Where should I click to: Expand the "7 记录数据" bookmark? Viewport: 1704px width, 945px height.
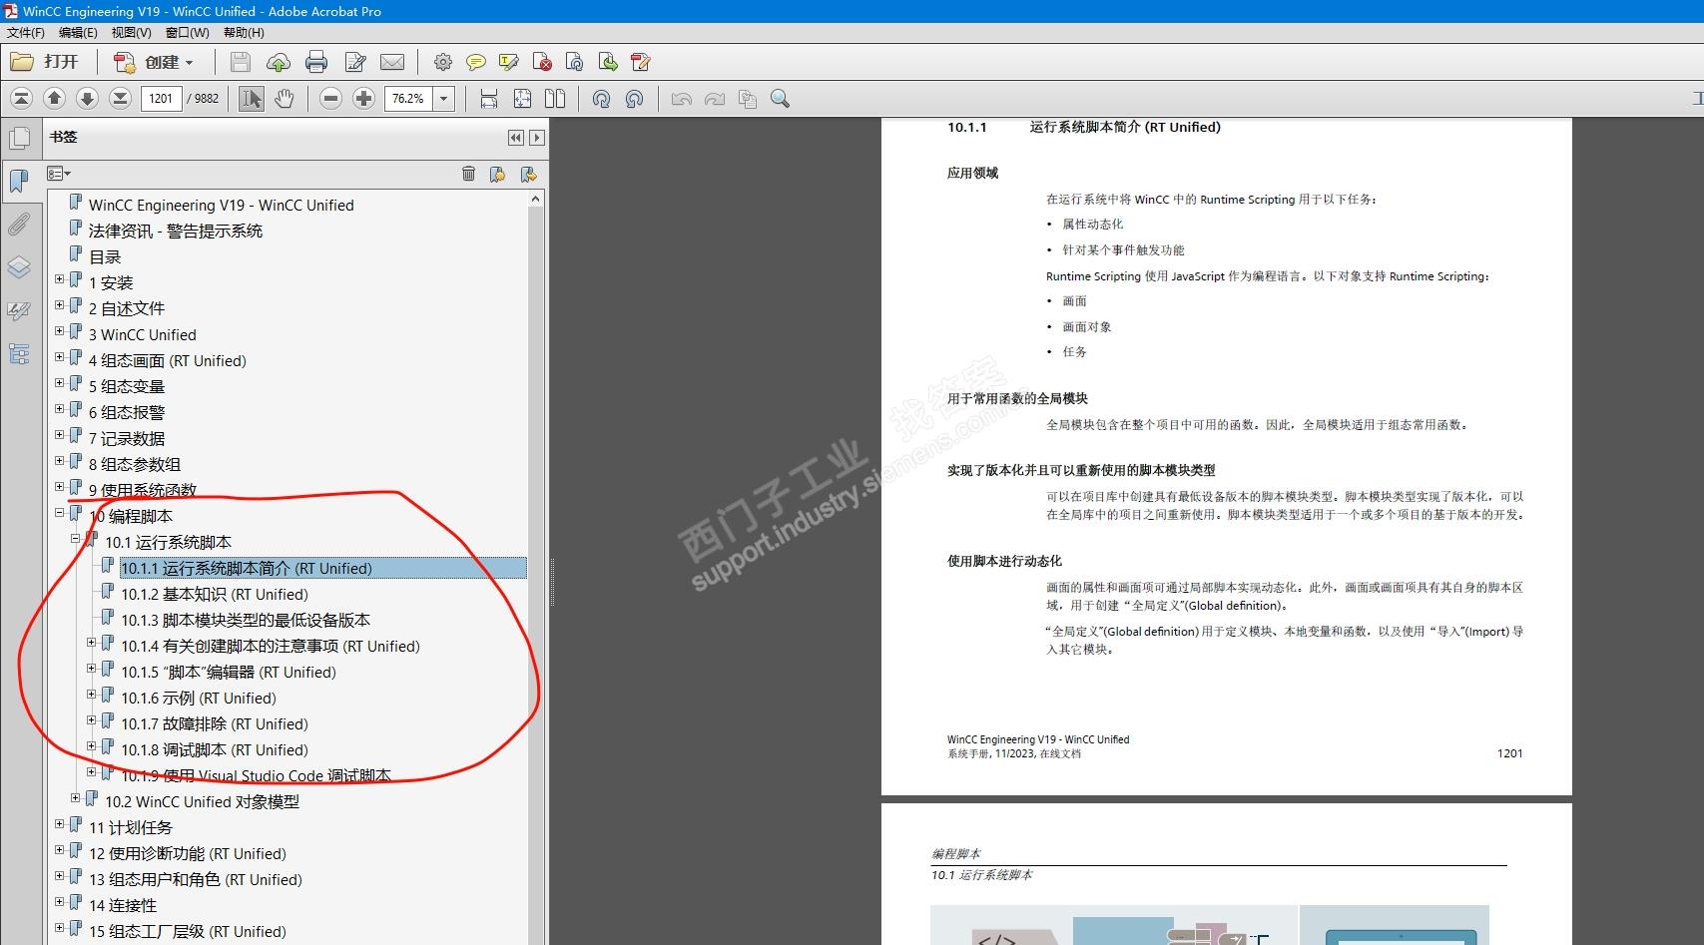pyautogui.click(x=60, y=435)
